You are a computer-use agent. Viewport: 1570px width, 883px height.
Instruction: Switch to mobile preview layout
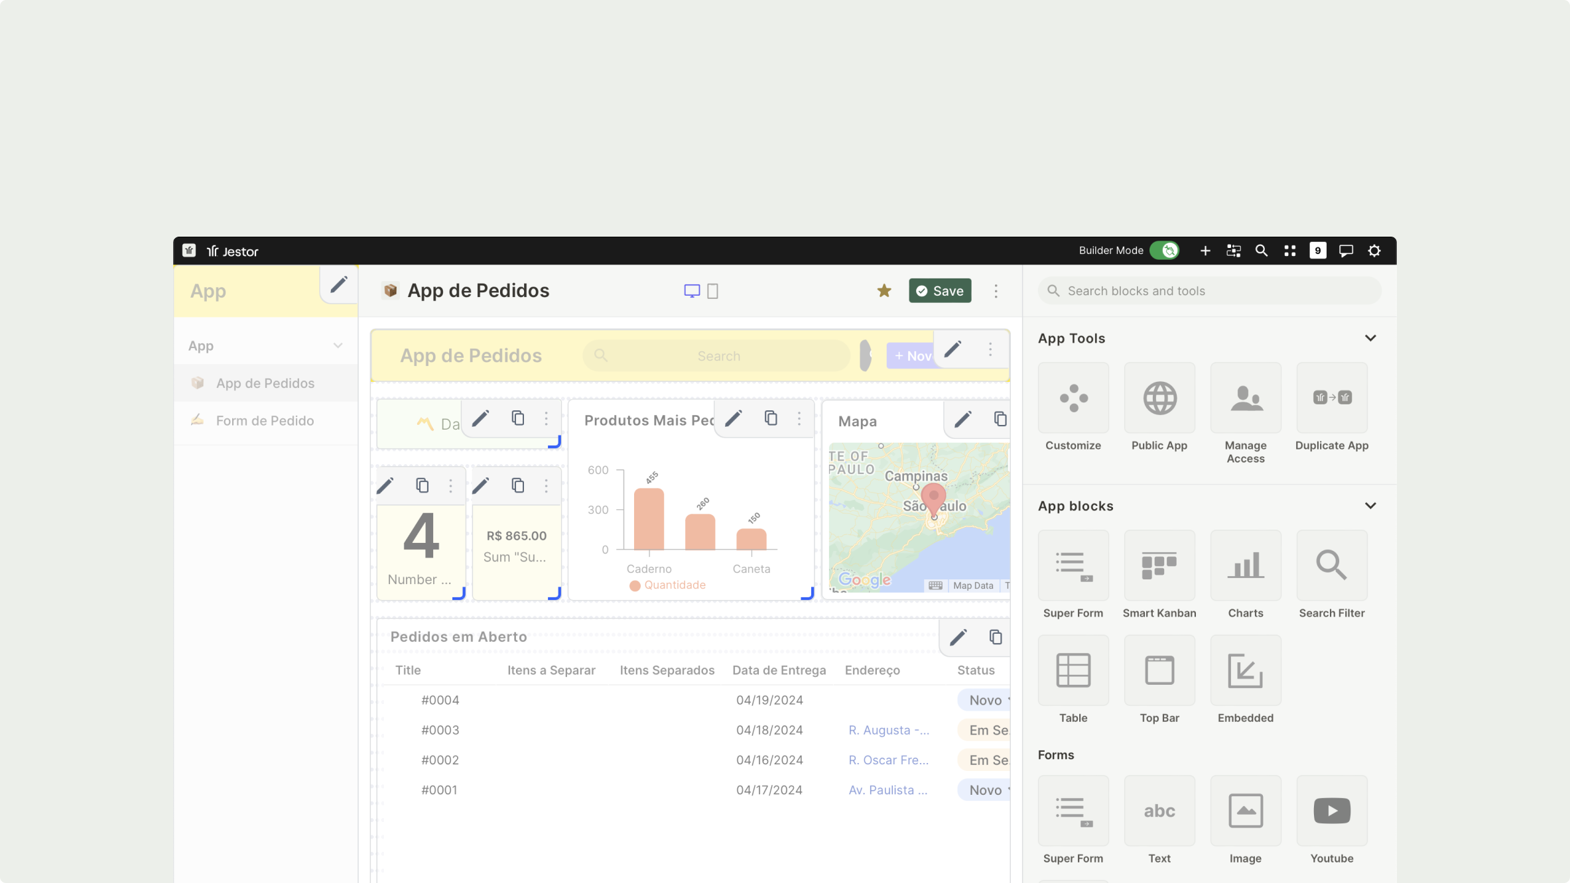click(712, 291)
